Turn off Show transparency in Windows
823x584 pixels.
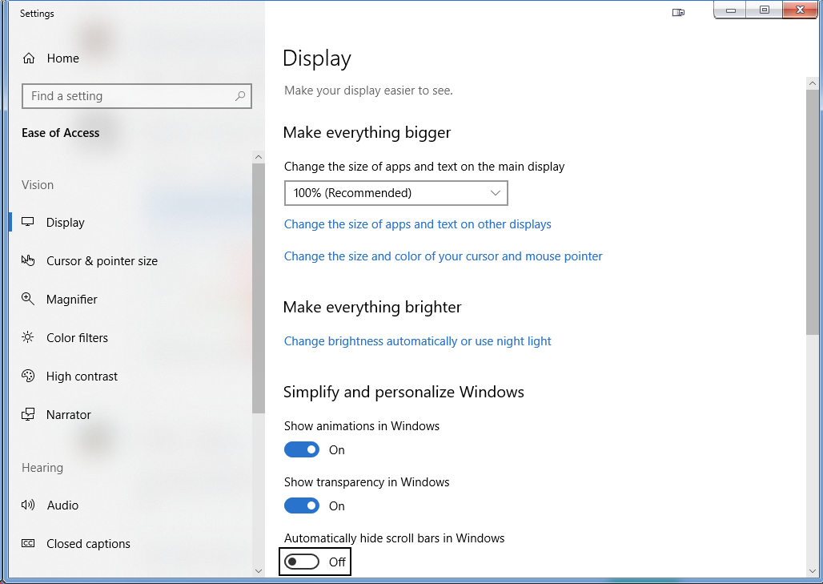[x=302, y=505]
